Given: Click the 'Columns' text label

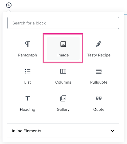Looking at the screenshot, I should 63,82.
